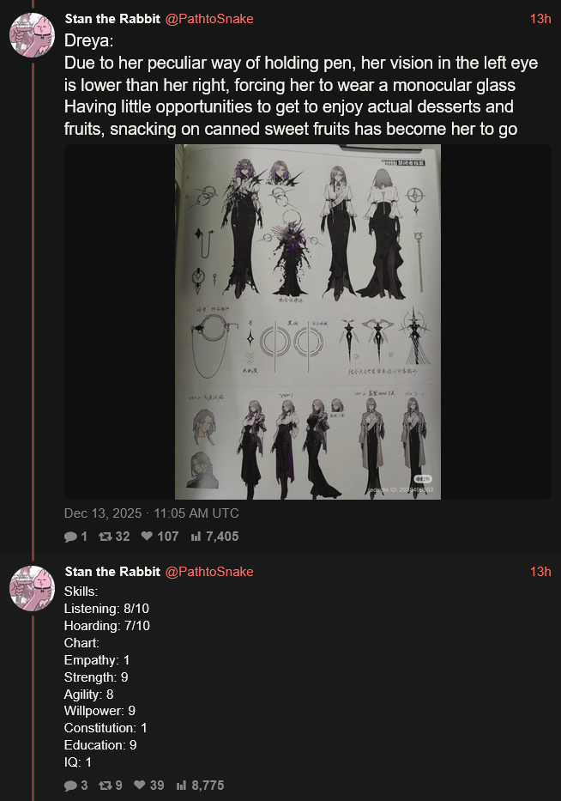Image resolution: width=561 pixels, height=801 pixels.
Task: Click the Dreya tweet body text
Action: tap(301, 85)
